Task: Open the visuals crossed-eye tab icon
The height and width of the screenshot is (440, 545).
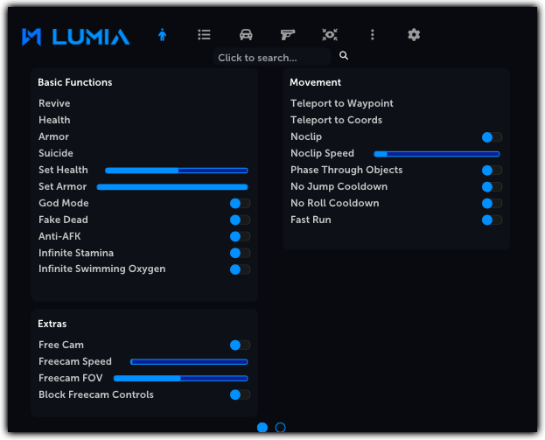Action: 330,35
